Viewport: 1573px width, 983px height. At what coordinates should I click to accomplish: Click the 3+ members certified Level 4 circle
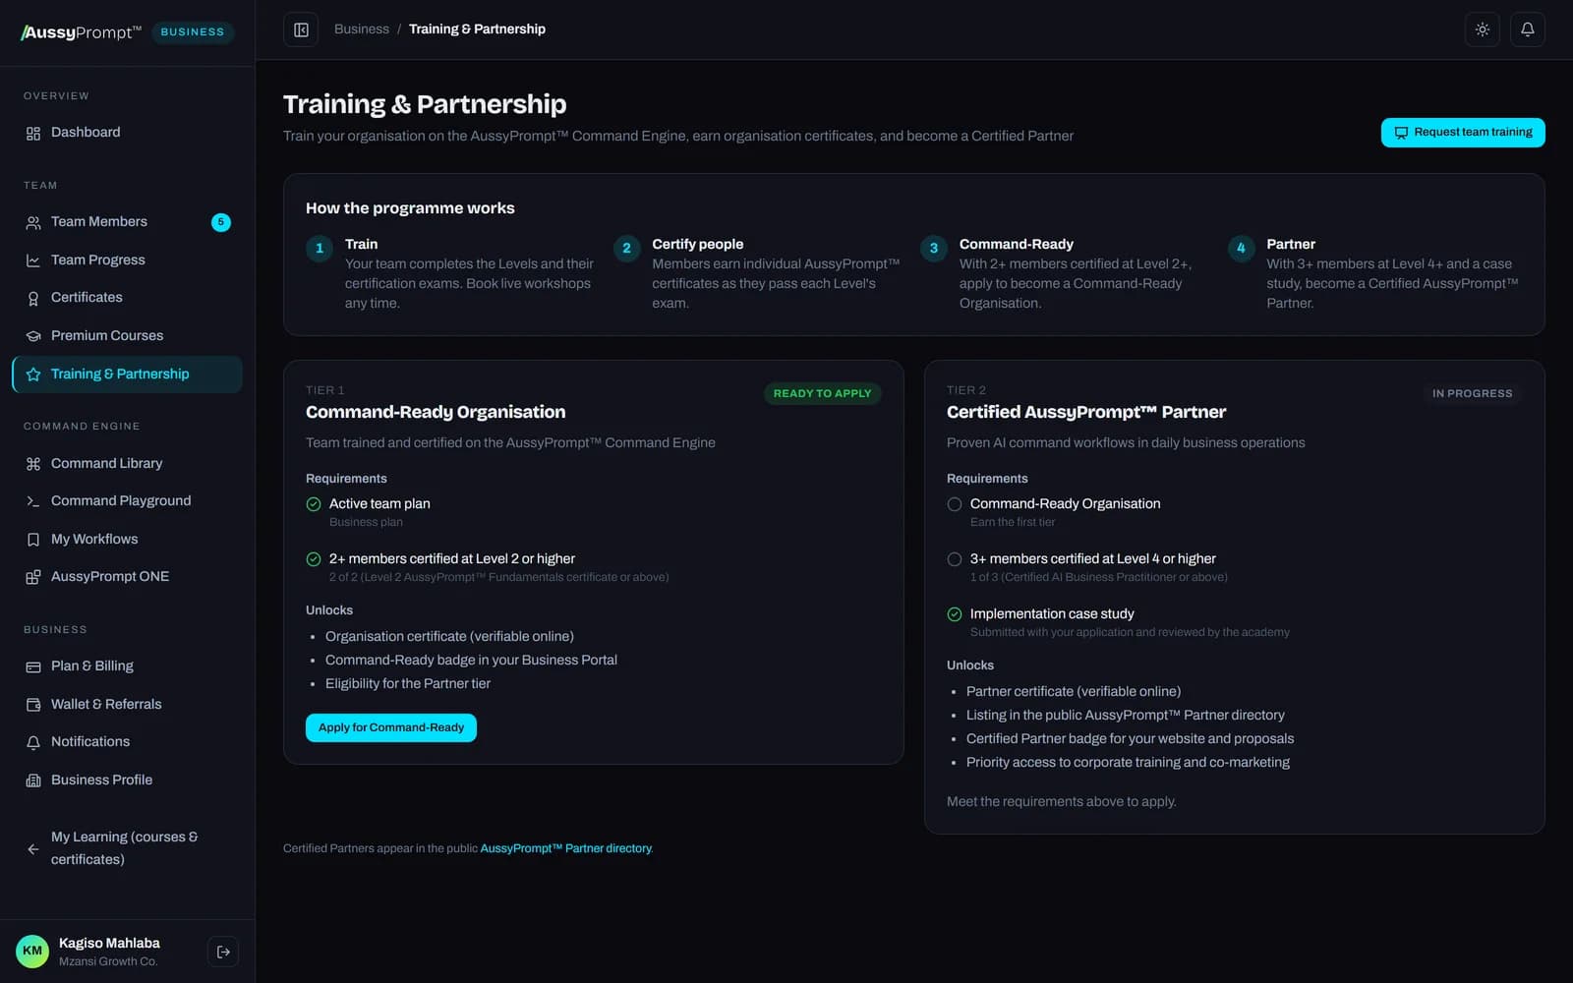[955, 559]
